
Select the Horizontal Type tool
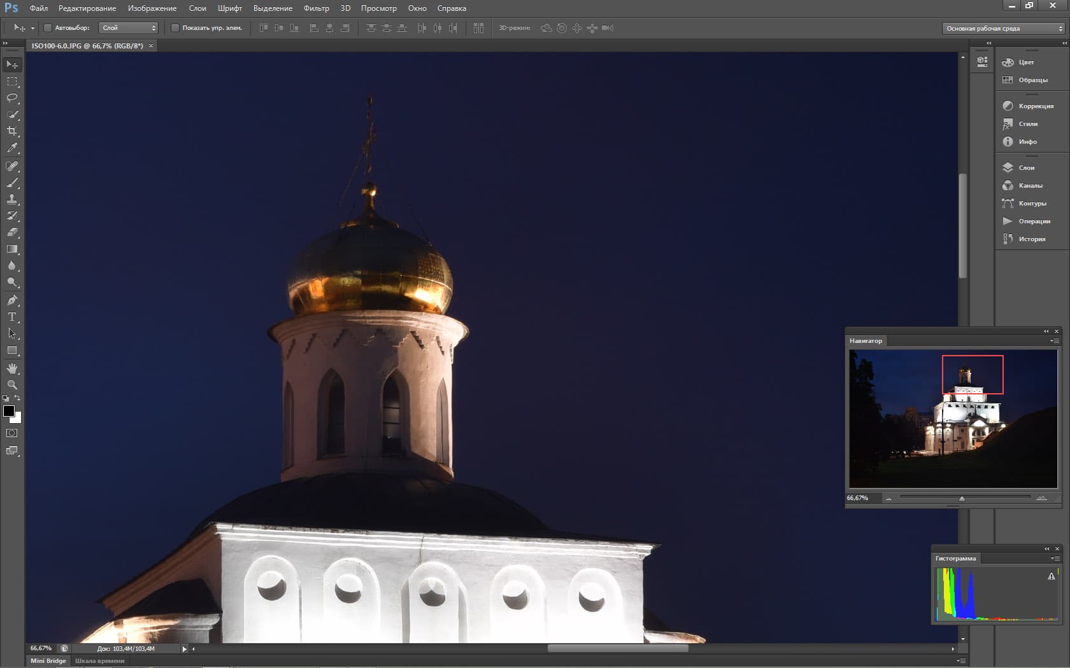pos(12,317)
